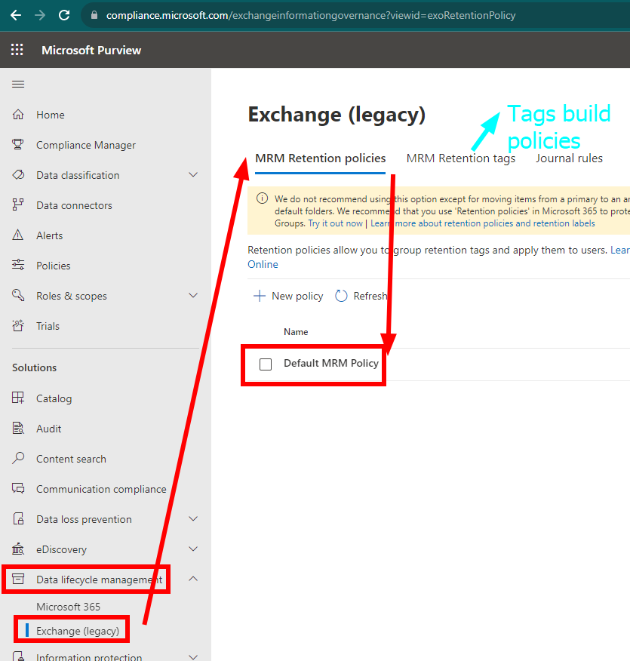Click the Data connectors icon
Viewport: 630px width, 661px height.
[18, 205]
